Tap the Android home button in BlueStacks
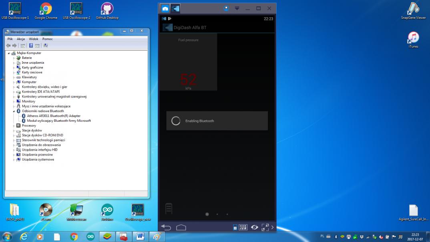 181,228
